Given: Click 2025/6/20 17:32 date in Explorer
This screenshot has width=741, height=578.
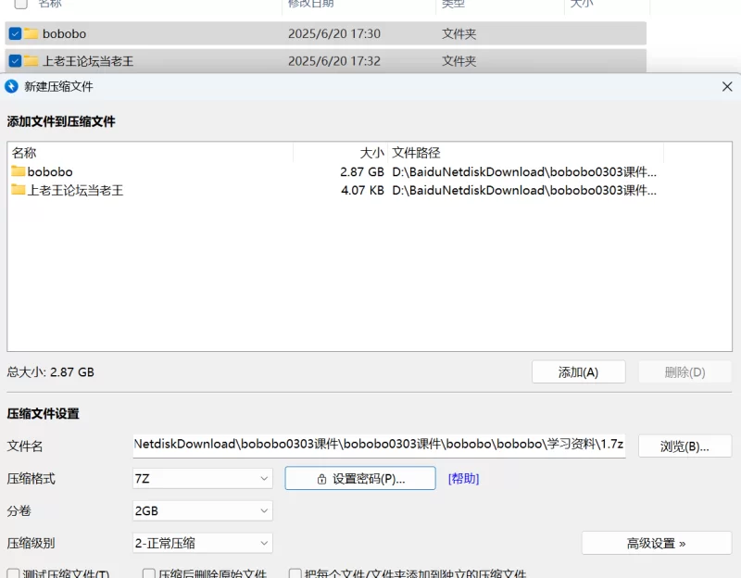Looking at the screenshot, I should pos(334,61).
